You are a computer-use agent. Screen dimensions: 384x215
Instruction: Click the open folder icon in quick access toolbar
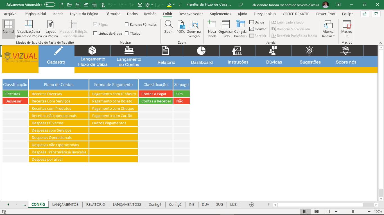[70, 5]
